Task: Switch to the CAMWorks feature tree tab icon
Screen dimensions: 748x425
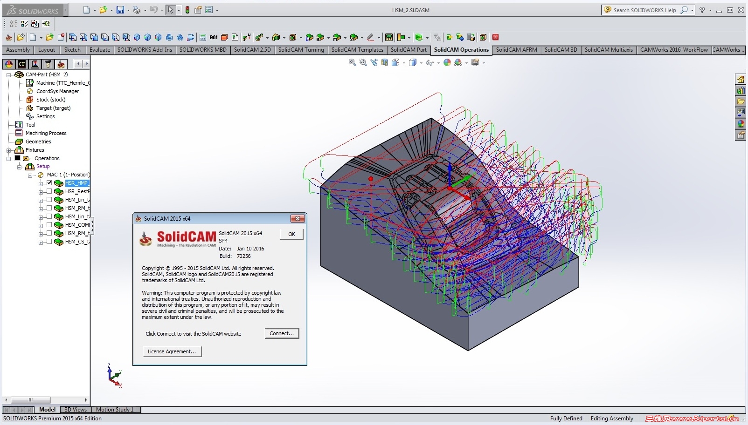Action: point(22,64)
